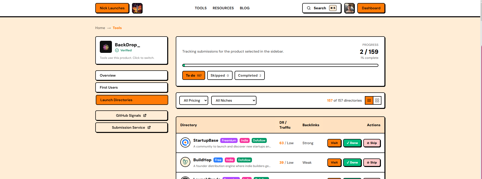Click StartupBase Indie tag
This screenshot has height=179, width=482.
coord(245,140)
